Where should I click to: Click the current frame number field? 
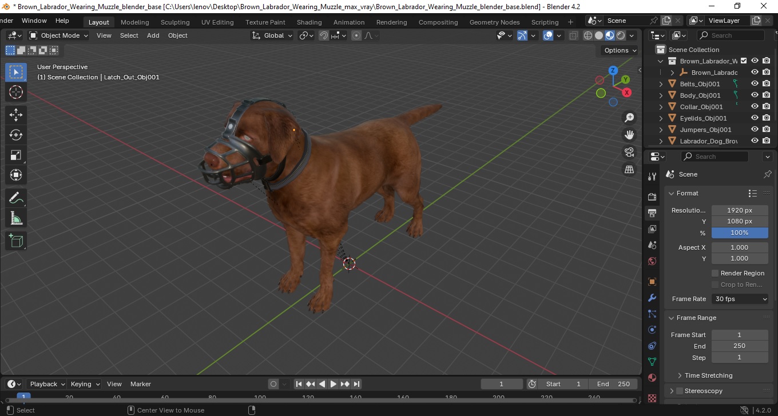pyautogui.click(x=502, y=384)
